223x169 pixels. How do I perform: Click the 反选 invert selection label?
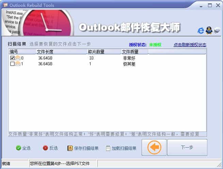point(53,148)
